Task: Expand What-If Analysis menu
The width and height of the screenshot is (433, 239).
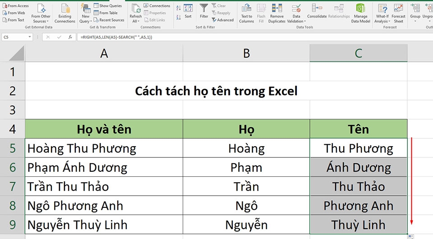Action: [382, 13]
